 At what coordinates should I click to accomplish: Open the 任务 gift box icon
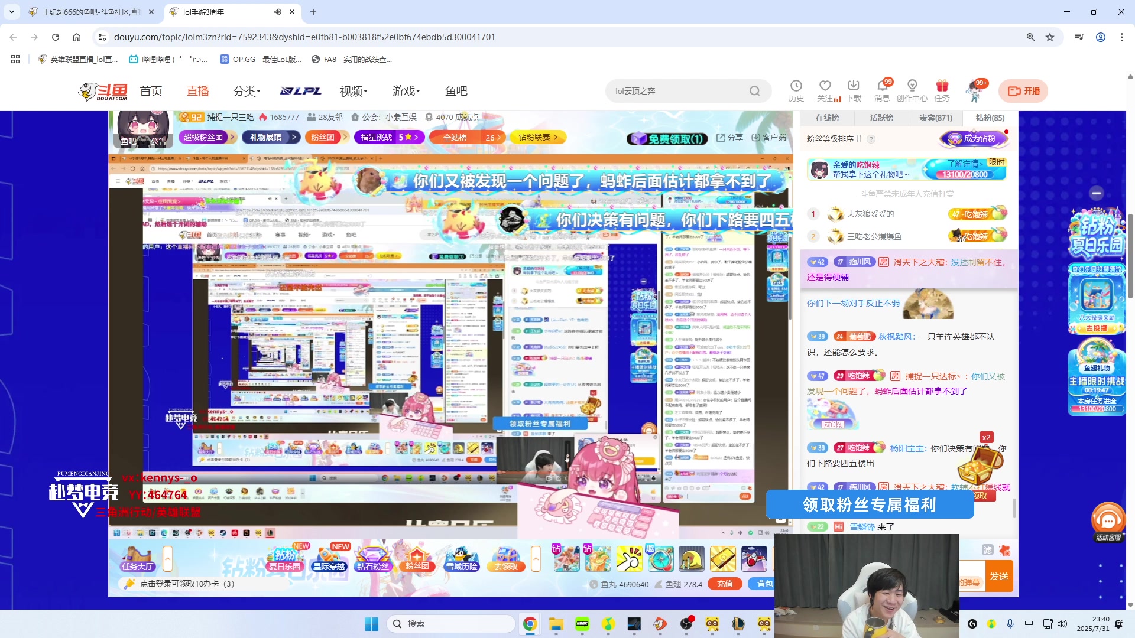click(942, 91)
